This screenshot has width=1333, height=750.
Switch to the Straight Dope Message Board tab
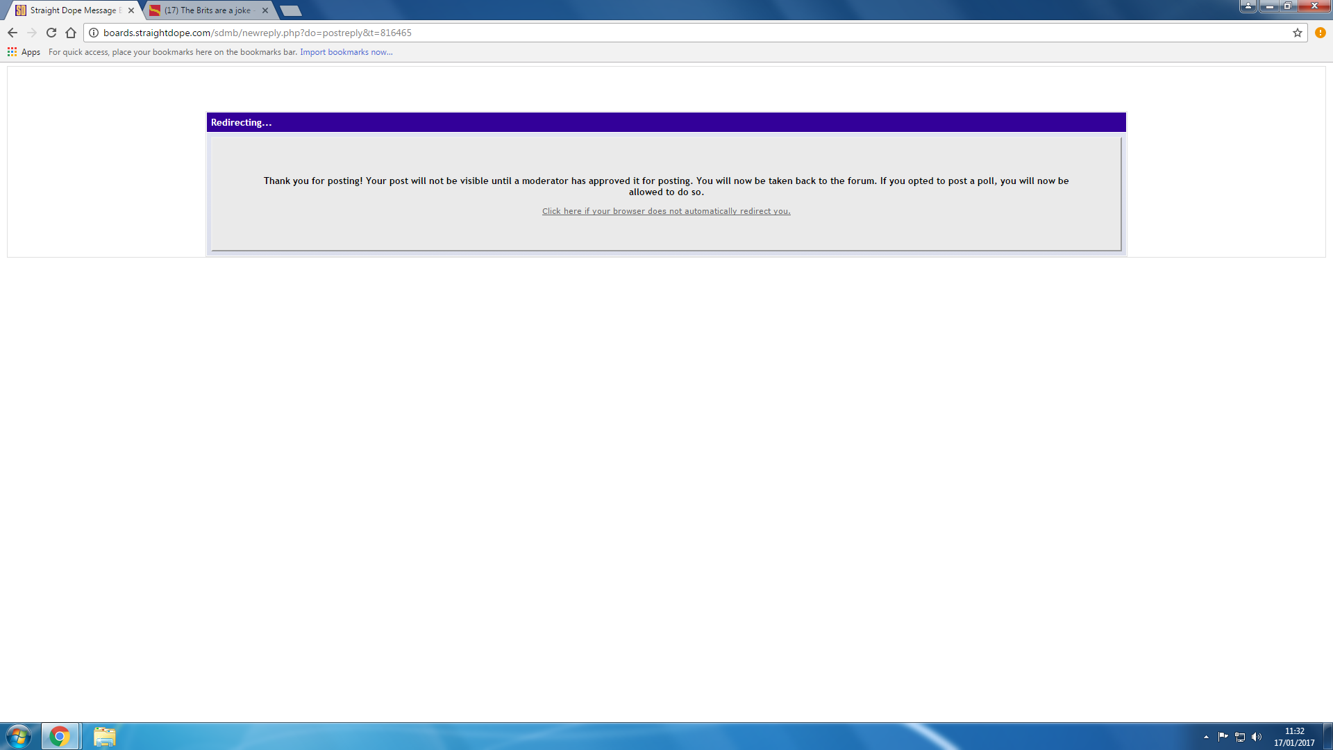(73, 10)
